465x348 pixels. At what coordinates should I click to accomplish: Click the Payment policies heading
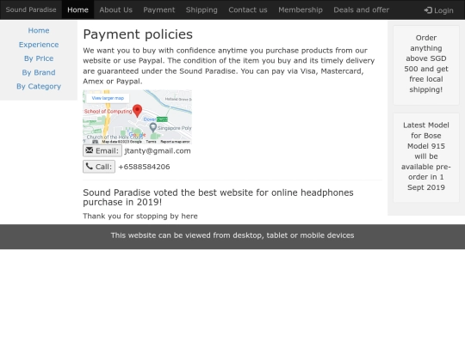click(x=138, y=34)
